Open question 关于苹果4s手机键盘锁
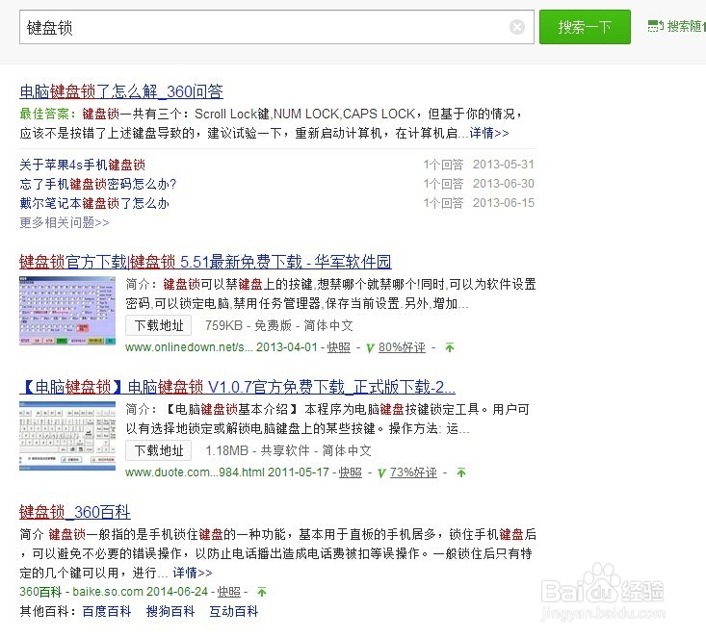The image size is (706, 638). point(83,165)
